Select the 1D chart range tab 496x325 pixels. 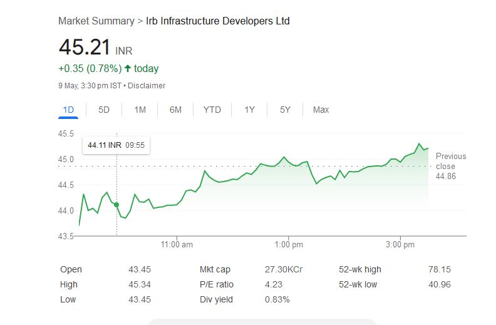[x=68, y=110]
